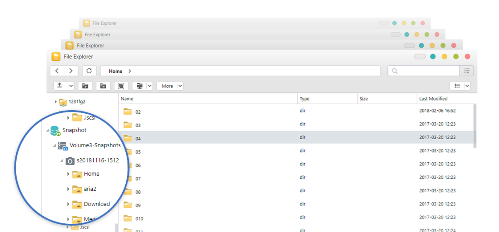The width and height of the screenshot is (499, 232).
Task: Open the view mode dropdown arrow
Action: (467, 86)
